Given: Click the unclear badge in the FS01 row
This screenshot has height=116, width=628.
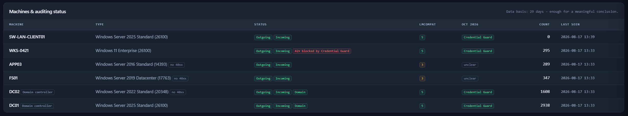Looking at the screenshot, I should point(470,78).
